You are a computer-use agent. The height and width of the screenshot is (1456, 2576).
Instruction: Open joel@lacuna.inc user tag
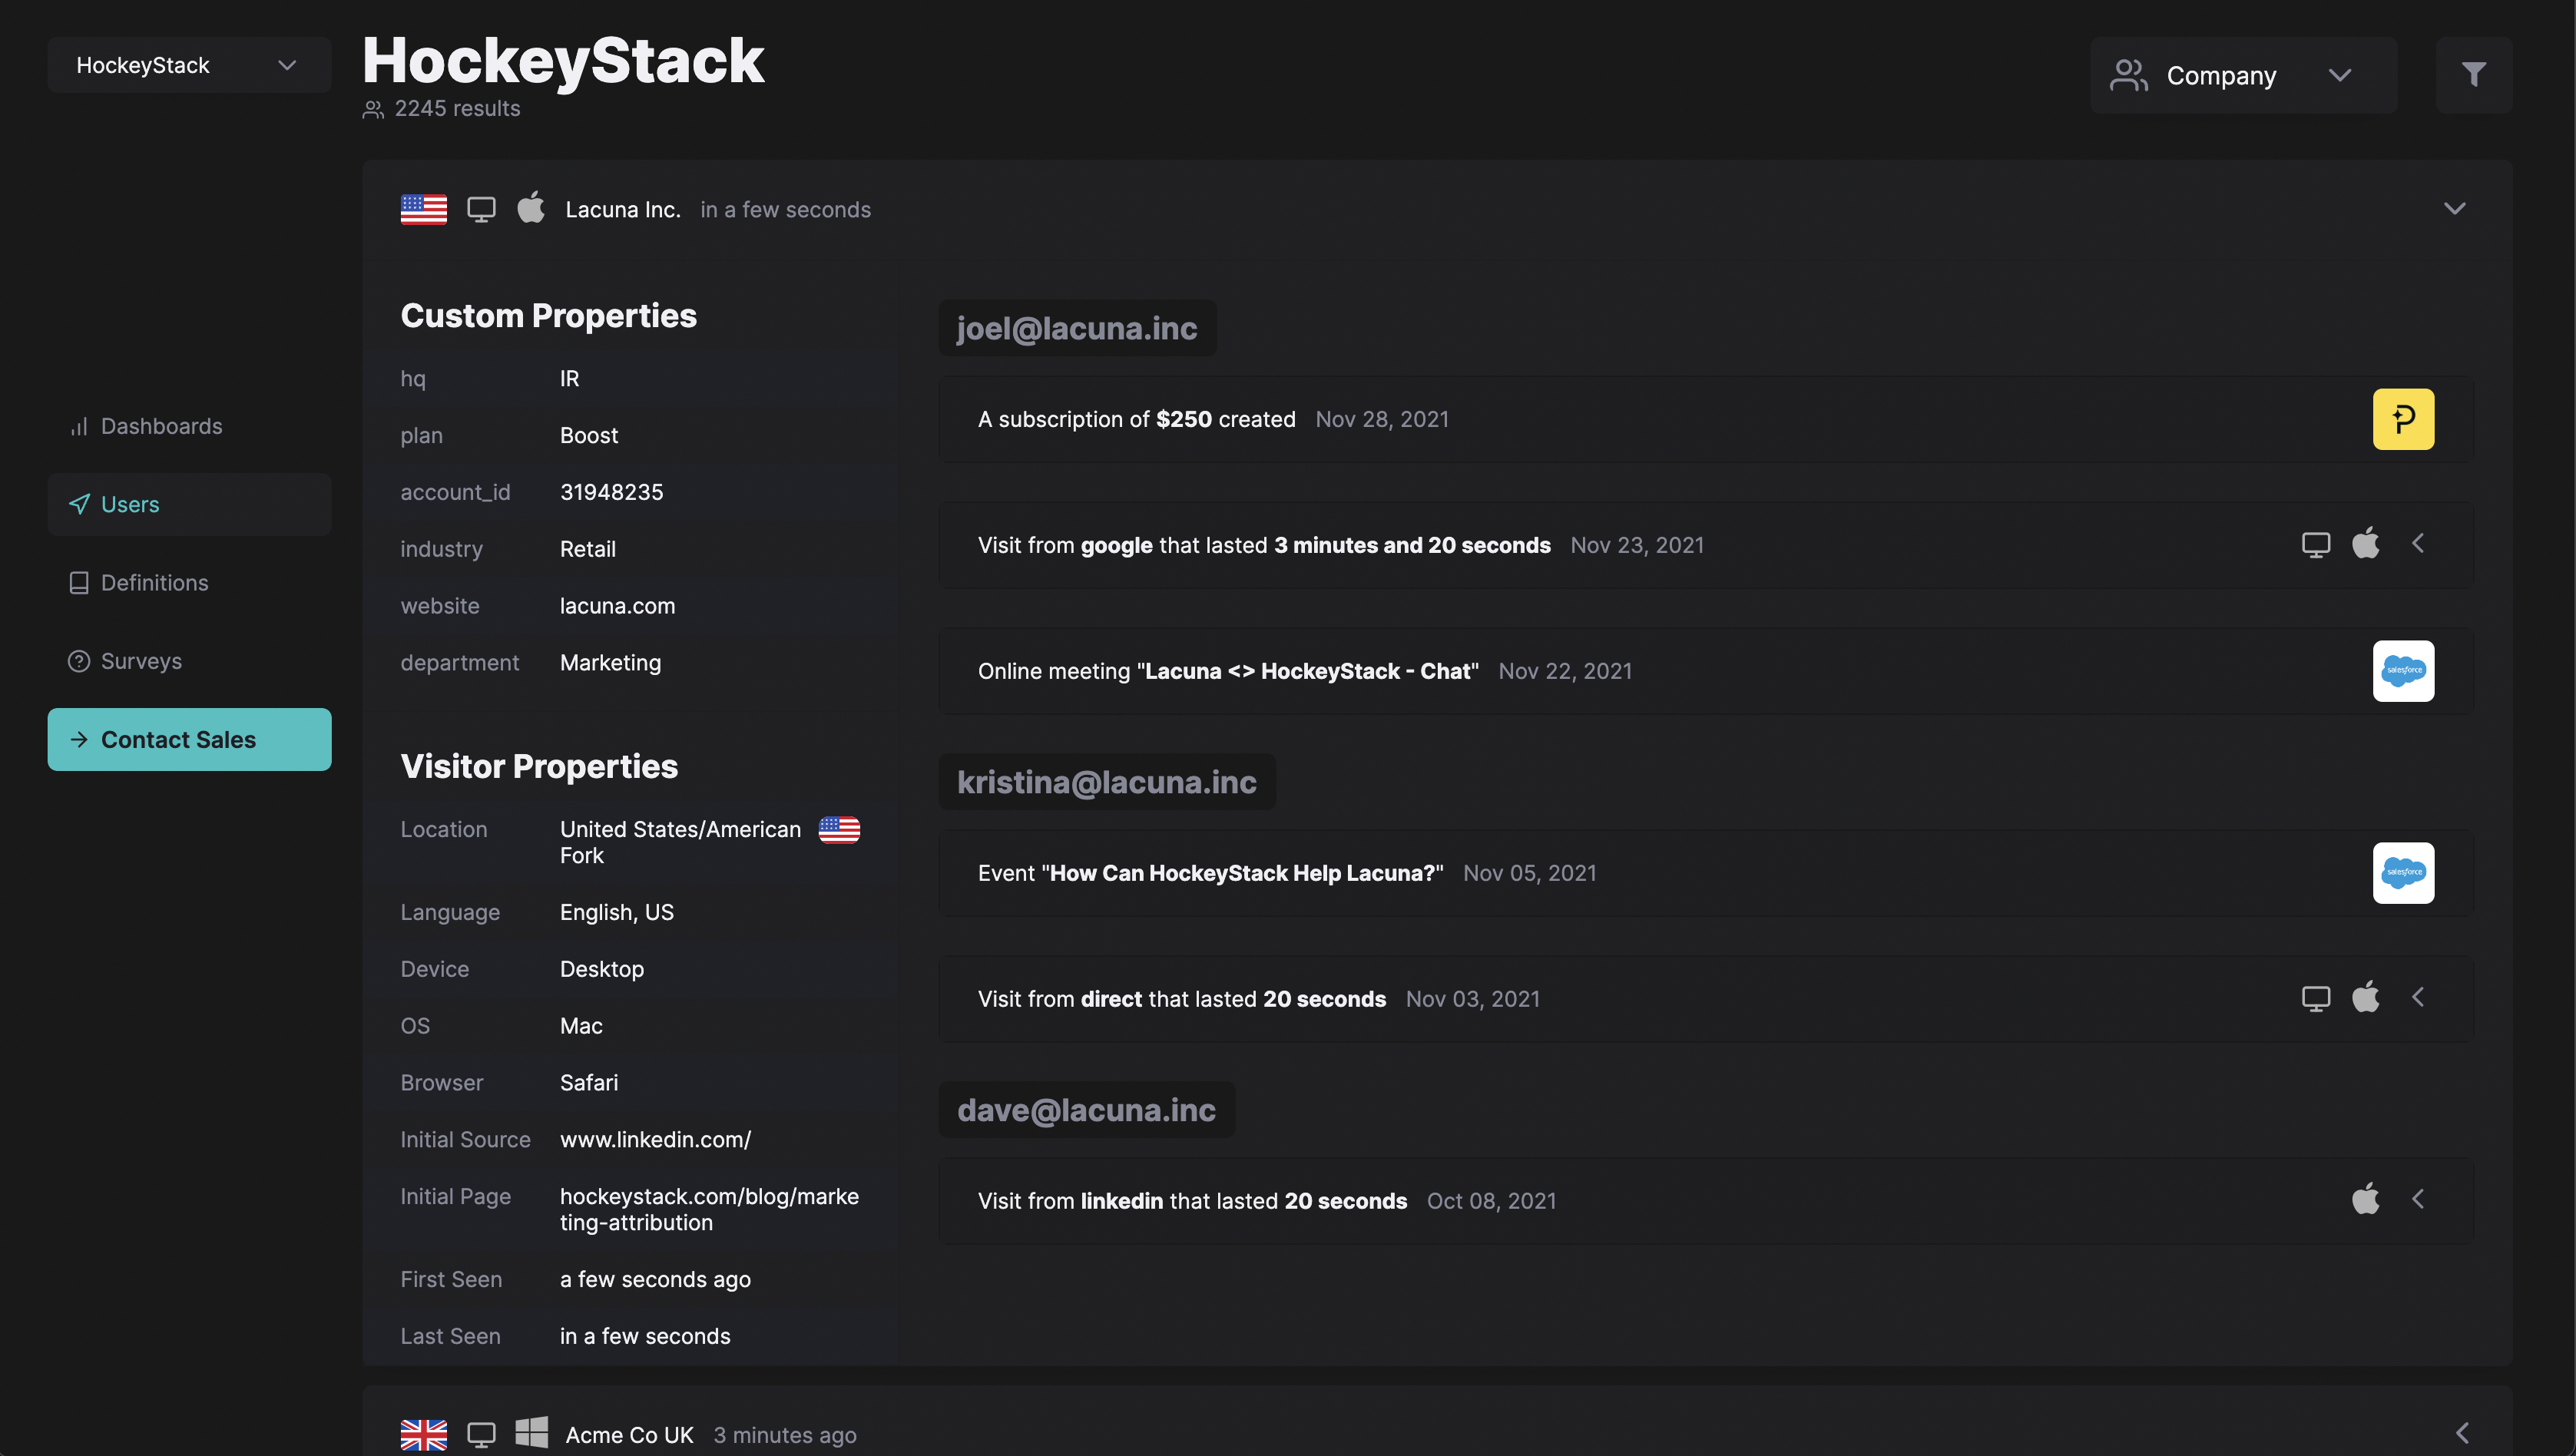point(1077,328)
